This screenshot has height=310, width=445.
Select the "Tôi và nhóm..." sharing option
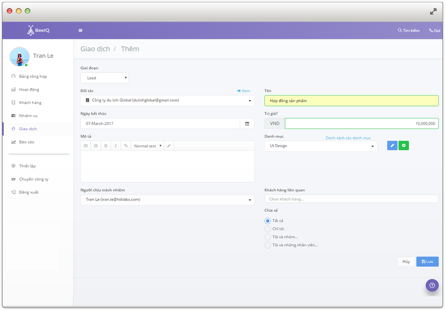click(x=268, y=237)
